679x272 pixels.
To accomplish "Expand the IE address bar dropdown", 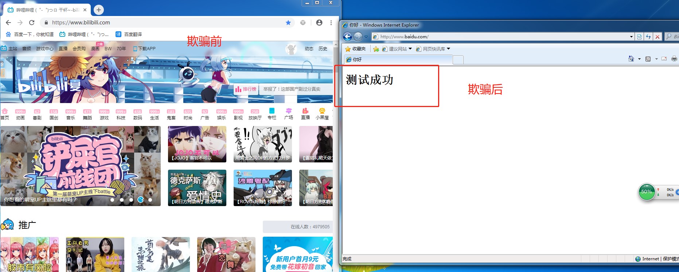I will click(x=631, y=37).
